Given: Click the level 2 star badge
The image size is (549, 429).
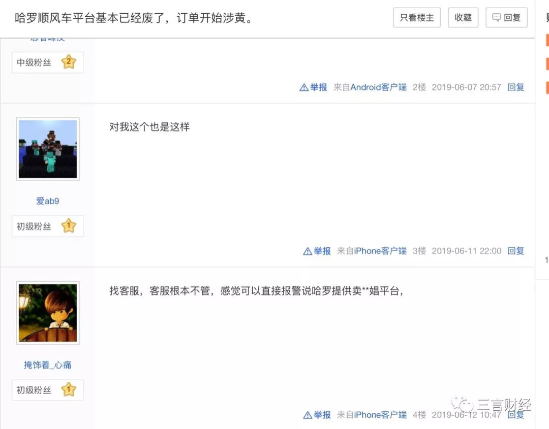Looking at the screenshot, I should (x=69, y=62).
